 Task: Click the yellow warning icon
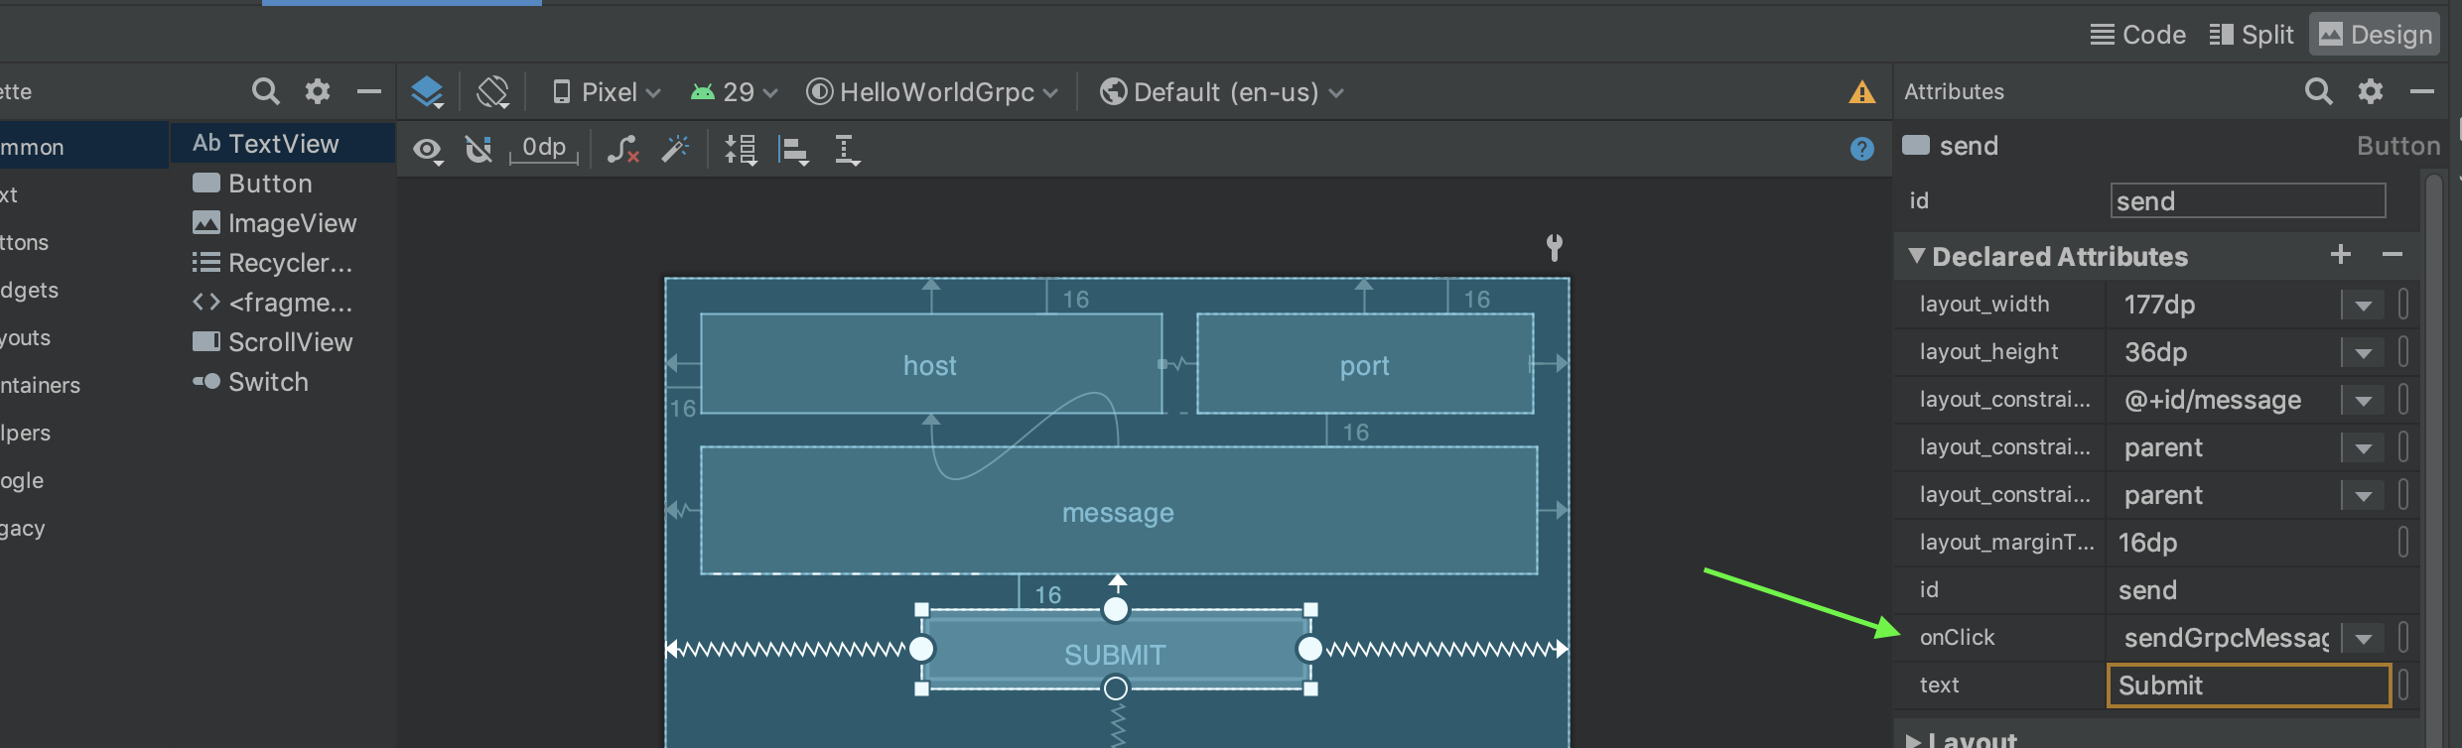tap(1861, 92)
